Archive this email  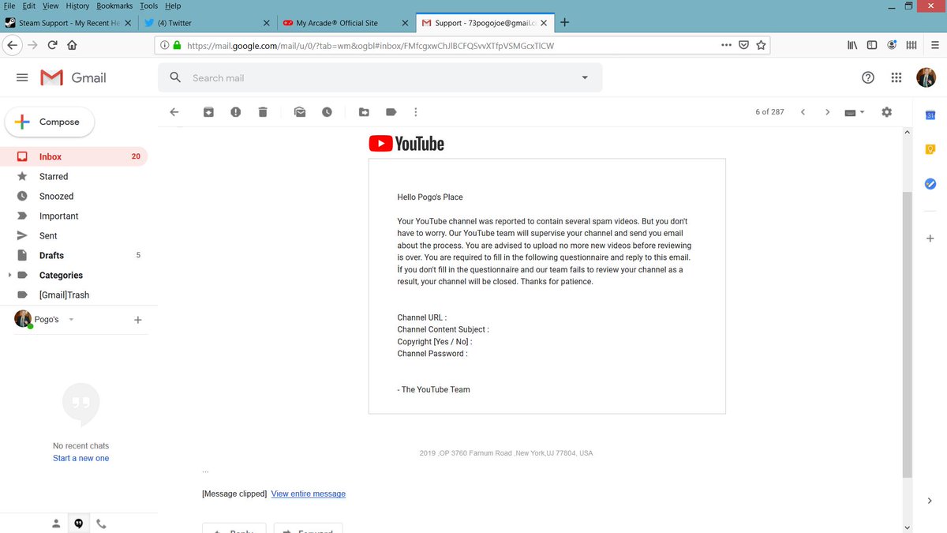[x=208, y=112]
